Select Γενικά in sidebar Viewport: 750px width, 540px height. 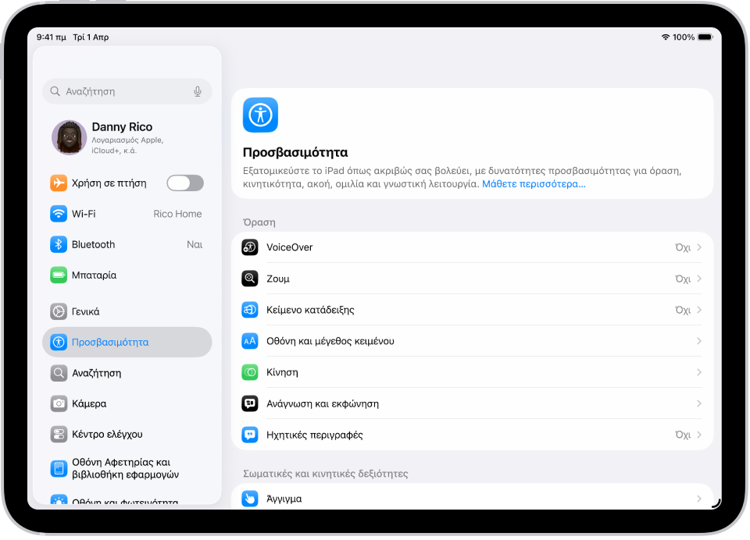pyautogui.click(x=127, y=311)
